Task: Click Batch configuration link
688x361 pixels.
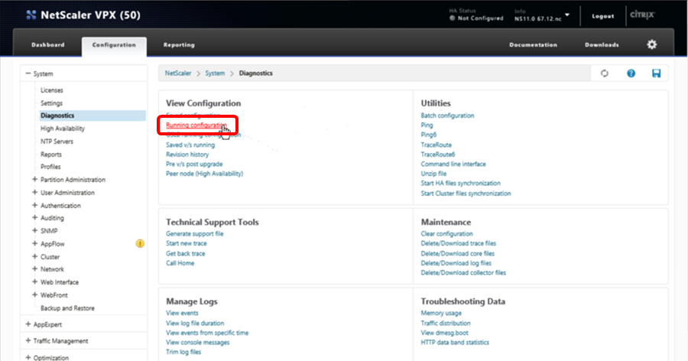Action: pyautogui.click(x=447, y=115)
